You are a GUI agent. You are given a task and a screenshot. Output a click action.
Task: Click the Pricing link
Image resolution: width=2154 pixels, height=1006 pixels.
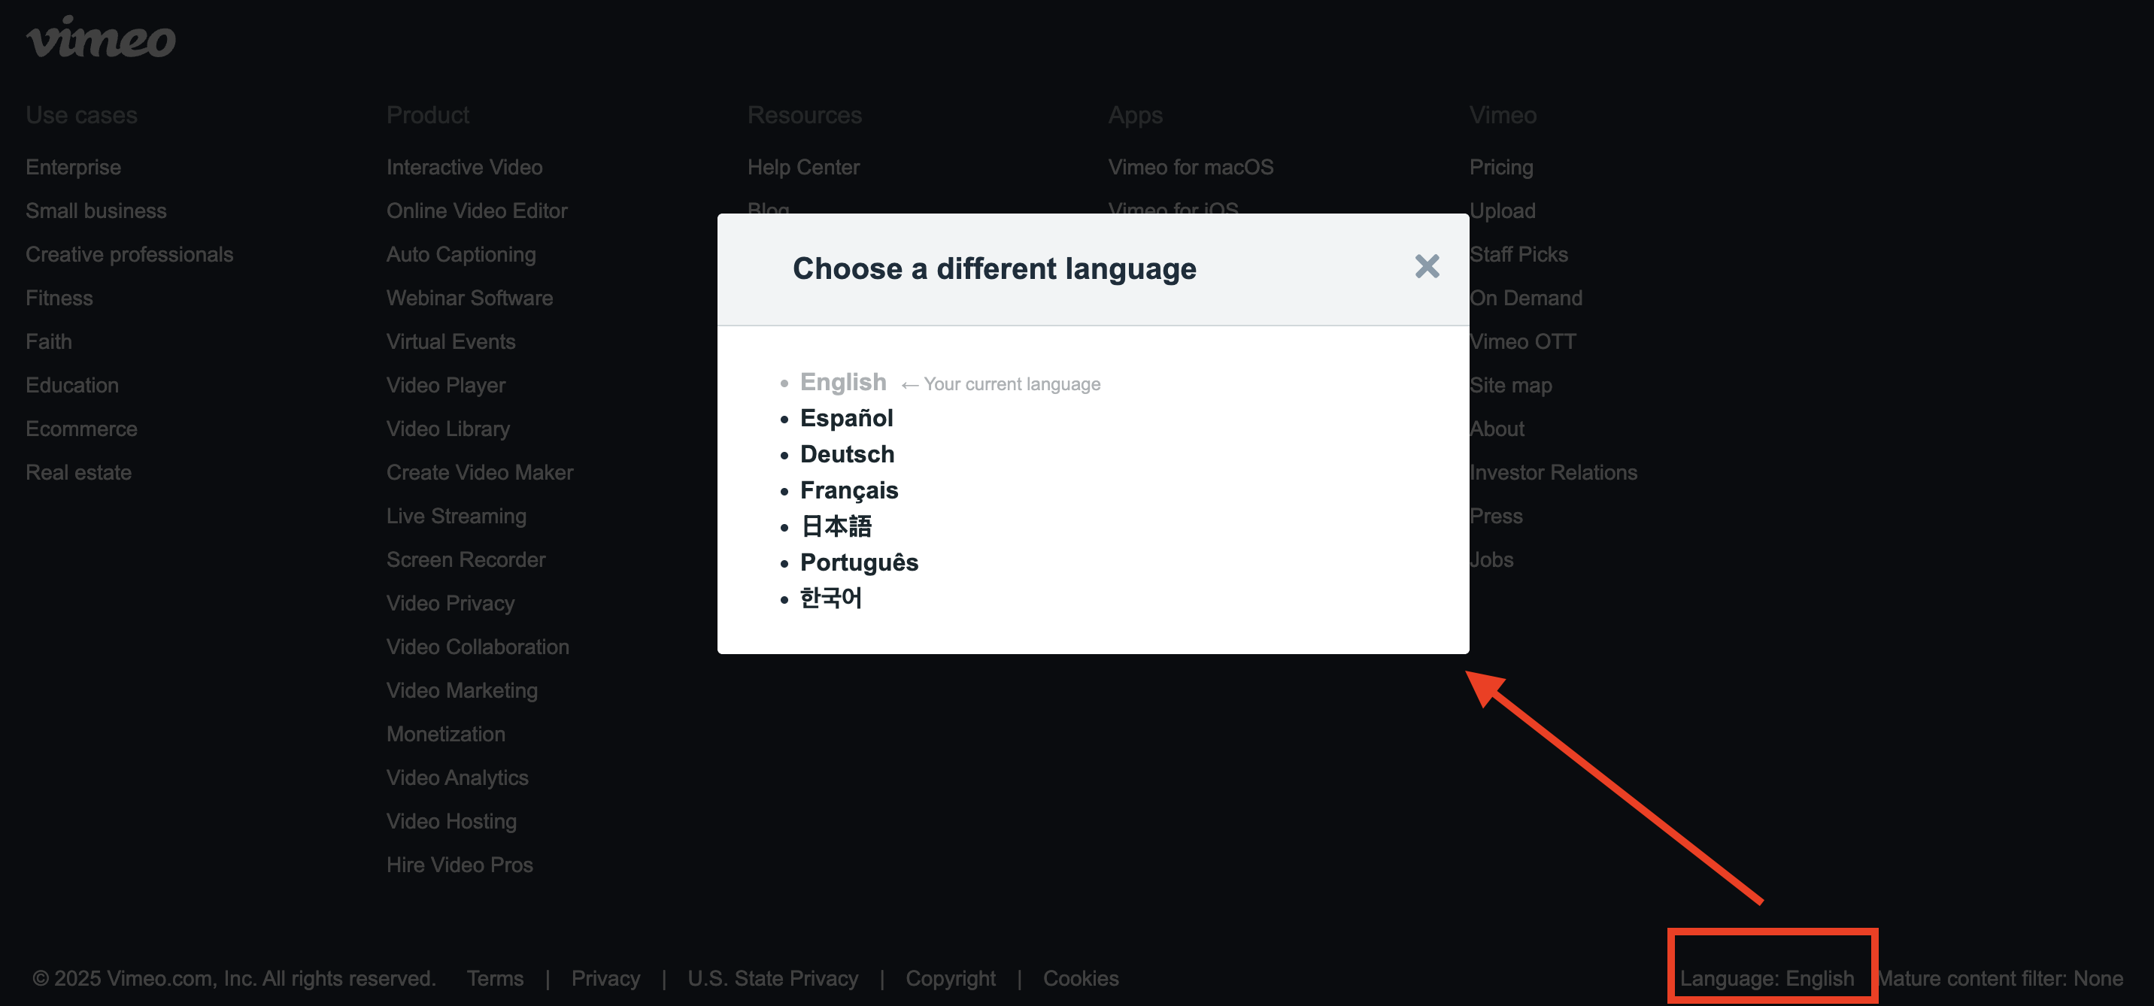point(1501,167)
